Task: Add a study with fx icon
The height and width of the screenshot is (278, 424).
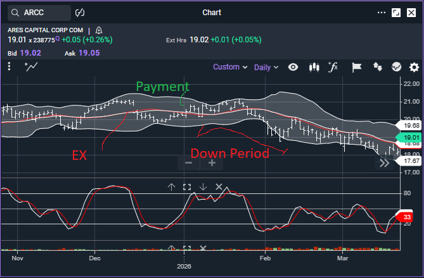Action: click(x=333, y=67)
